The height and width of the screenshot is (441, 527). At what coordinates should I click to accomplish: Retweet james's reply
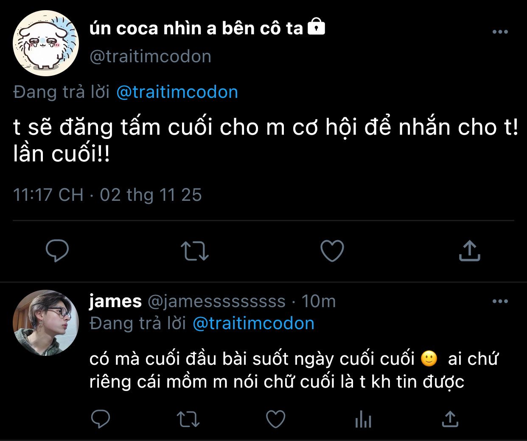(x=188, y=419)
